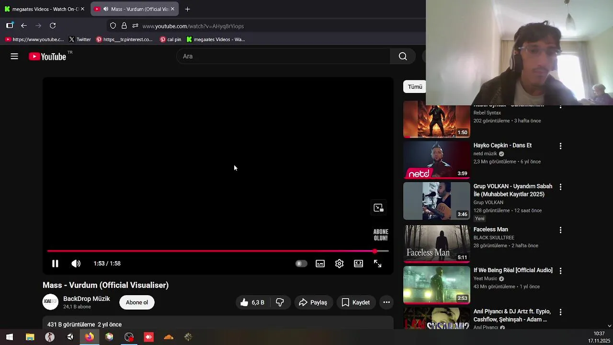Viewport: 613px width, 345px height.
Task: Open the megaates Videos bookmark
Action: [x=216, y=39]
